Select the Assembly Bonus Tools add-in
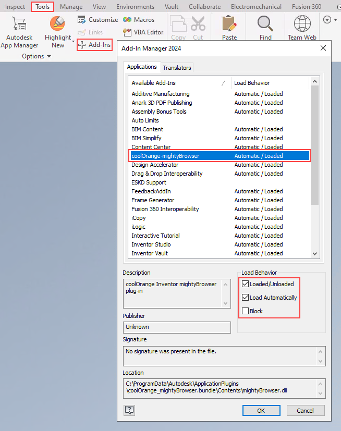This screenshot has height=431, width=341. click(219, 112)
